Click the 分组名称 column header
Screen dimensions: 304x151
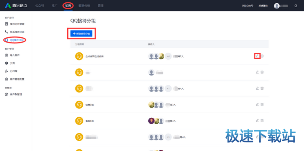80,44
